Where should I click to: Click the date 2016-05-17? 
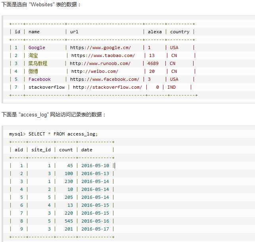coord(95,229)
